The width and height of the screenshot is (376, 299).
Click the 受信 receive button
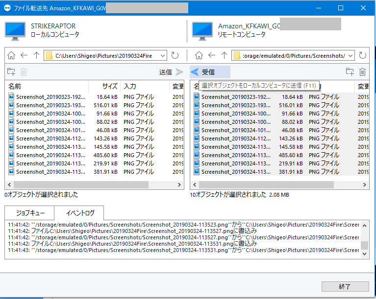[210, 72]
